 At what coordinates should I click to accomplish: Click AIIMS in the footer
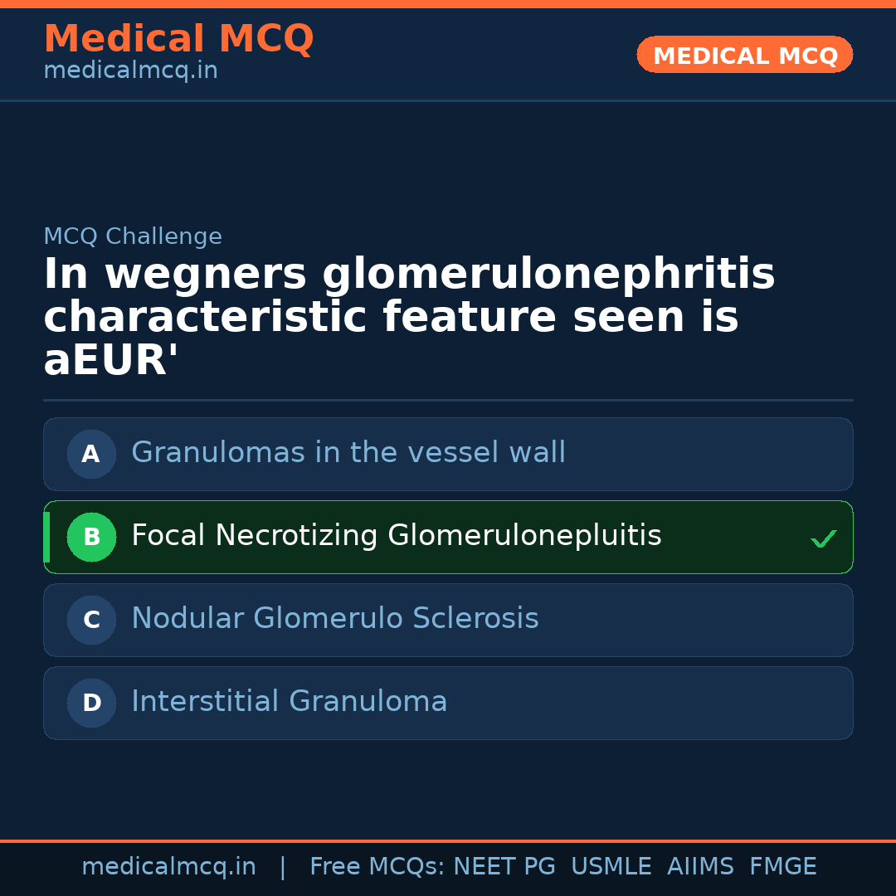point(700,867)
